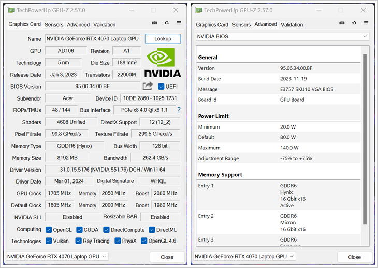
Task: Click the vertical scrollbar in Advanced panel
Action: click(365, 139)
